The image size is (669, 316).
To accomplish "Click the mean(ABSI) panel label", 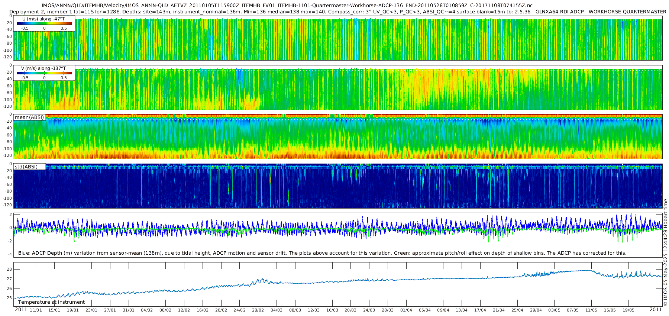I will click(x=29, y=117).
